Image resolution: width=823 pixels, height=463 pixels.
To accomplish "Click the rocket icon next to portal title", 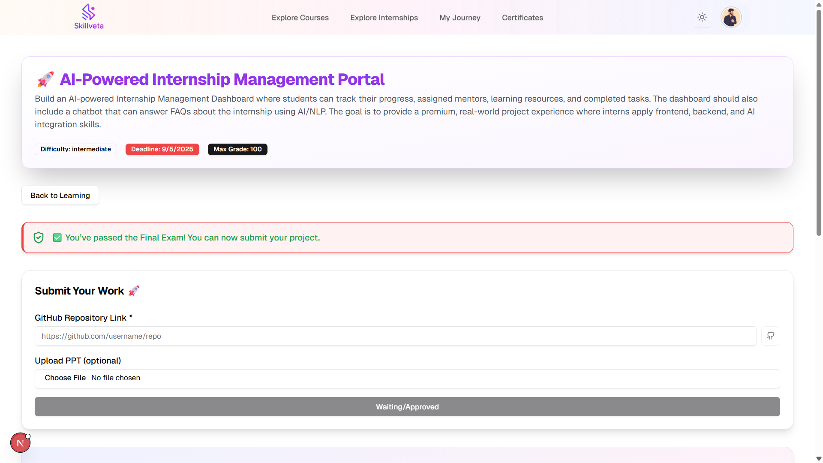I will [45, 79].
